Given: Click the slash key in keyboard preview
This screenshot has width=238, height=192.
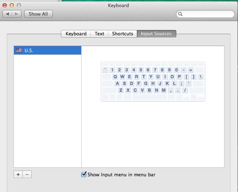Looking at the screenshot, I should point(185,90).
